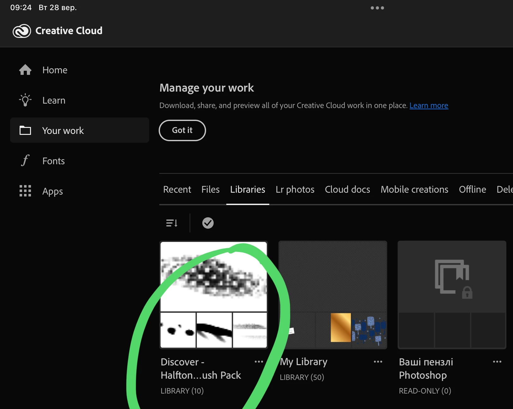513x409 pixels.
Task: Open the sort order options icon
Action: tap(172, 223)
